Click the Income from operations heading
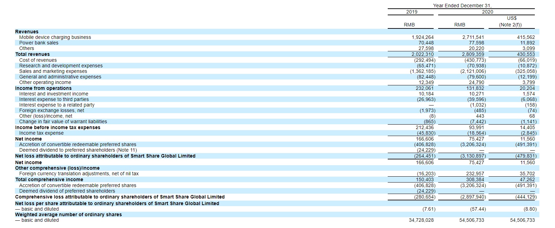This screenshot has height=228, width=555. pos(43,88)
